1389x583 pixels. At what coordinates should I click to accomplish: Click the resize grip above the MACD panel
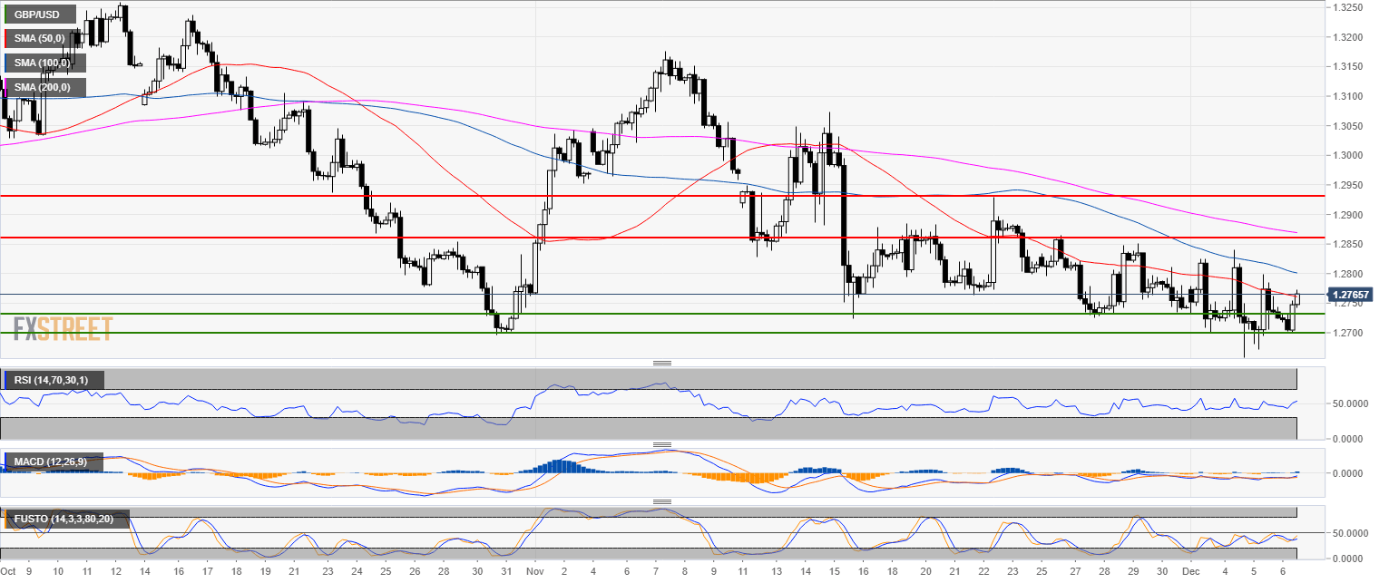click(x=662, y=444)
